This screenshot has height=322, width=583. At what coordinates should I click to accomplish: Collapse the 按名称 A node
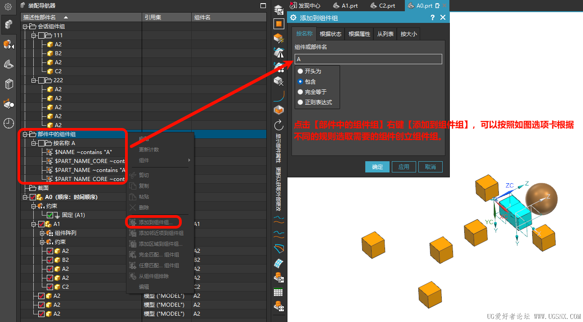[34, 143]
